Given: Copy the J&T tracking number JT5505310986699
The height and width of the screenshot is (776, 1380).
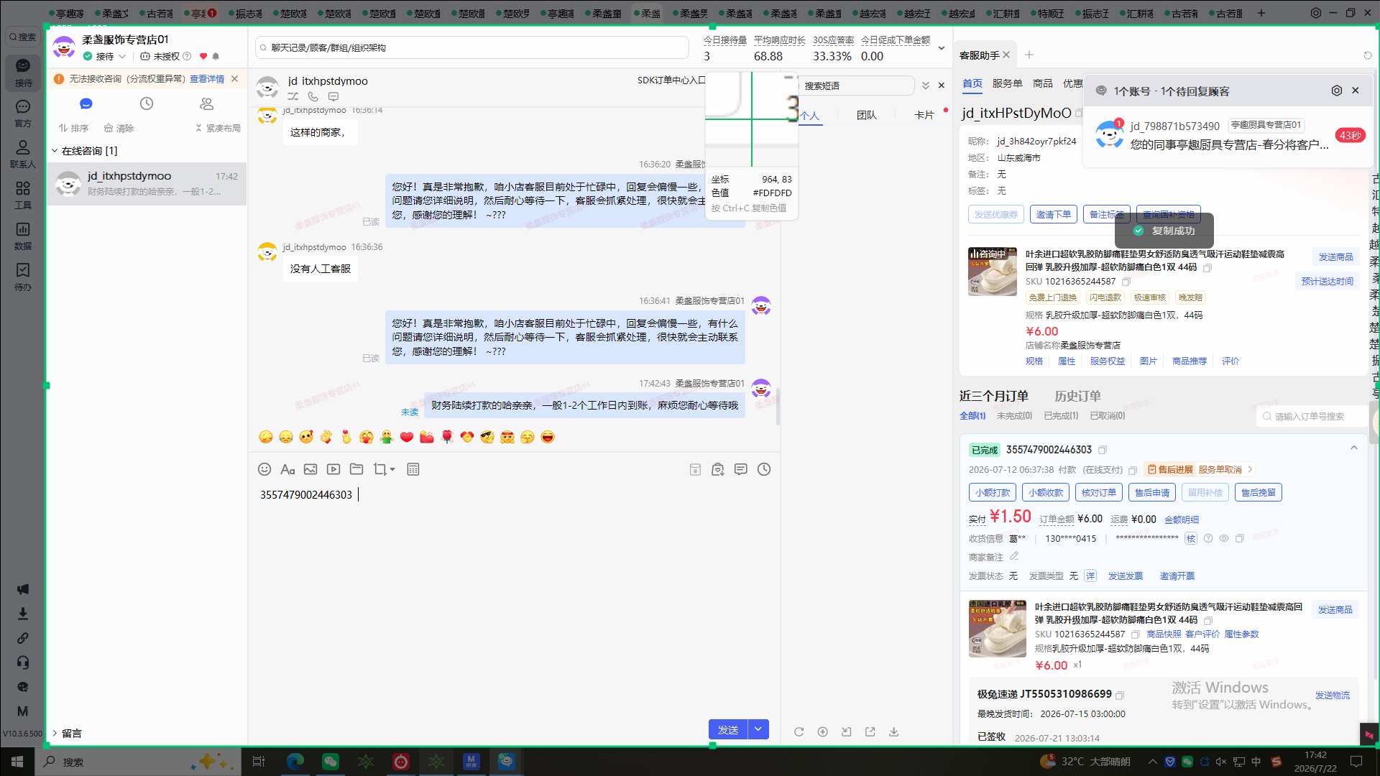Looking at the screenshot, I should [x=1120, y=695].
